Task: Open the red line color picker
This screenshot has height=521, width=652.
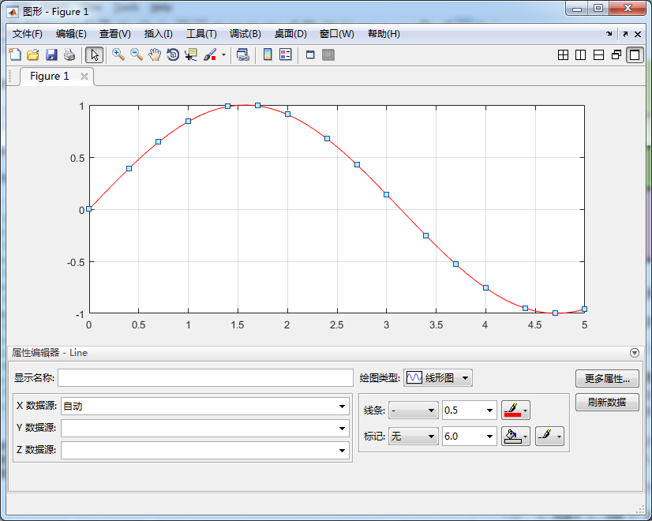Action: (x=515, y=410)
